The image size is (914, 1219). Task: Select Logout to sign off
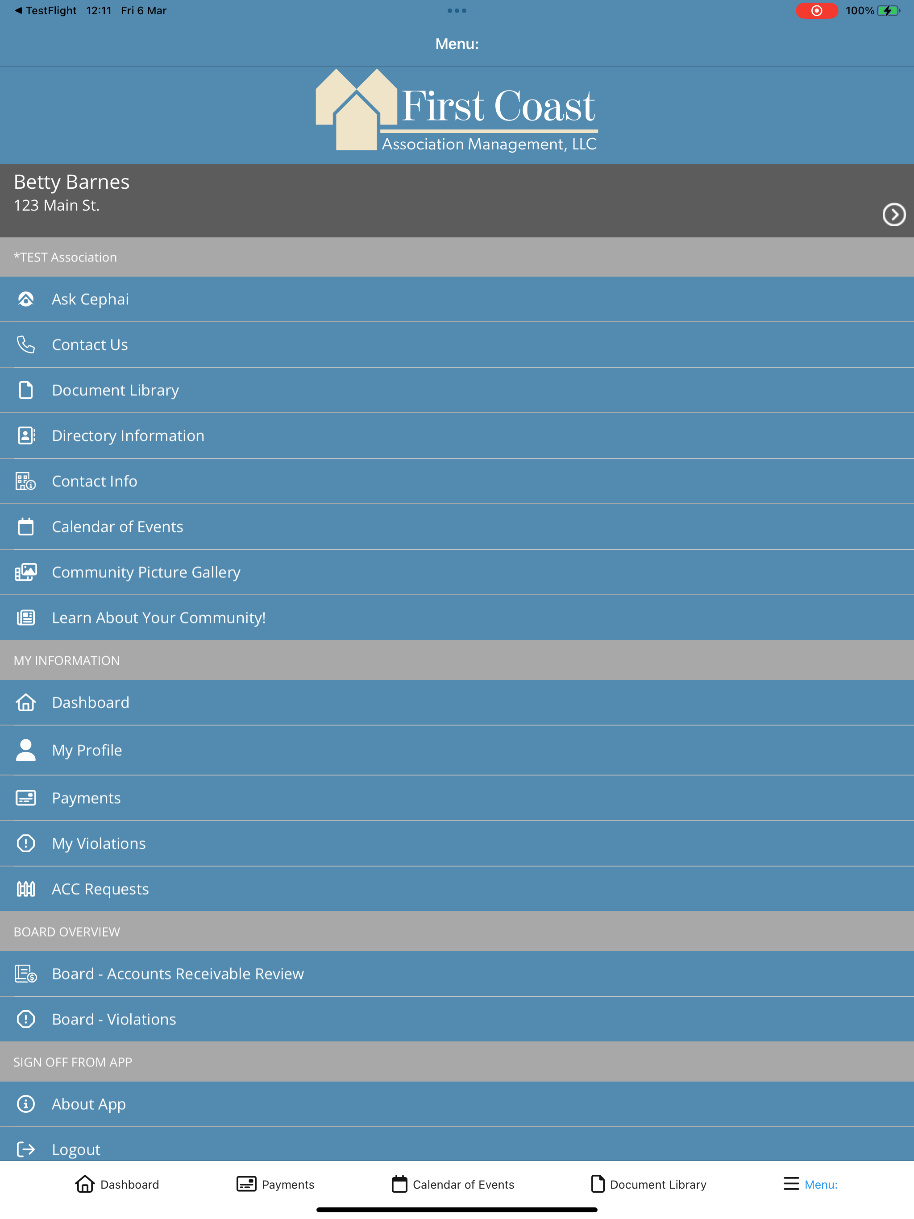[x=457, y=1145]
